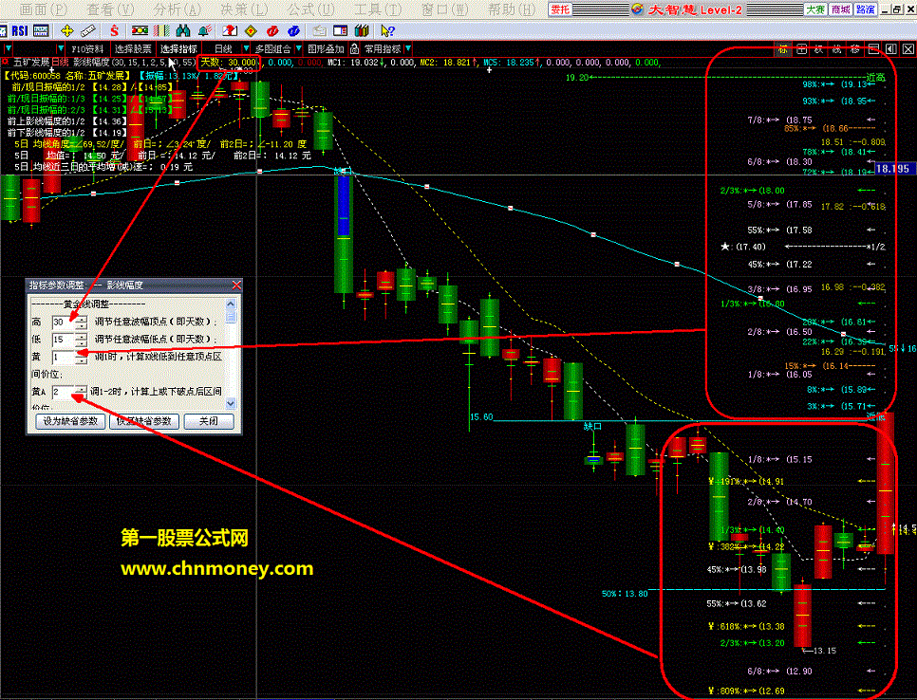Click the grey fax machine icon
This screenshot has width=917, height=700.
[x=319, y=30]
